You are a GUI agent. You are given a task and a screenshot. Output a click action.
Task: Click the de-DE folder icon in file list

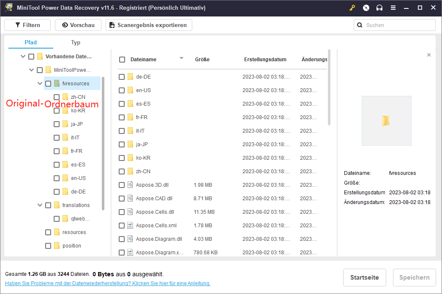(x=130, y=77)
